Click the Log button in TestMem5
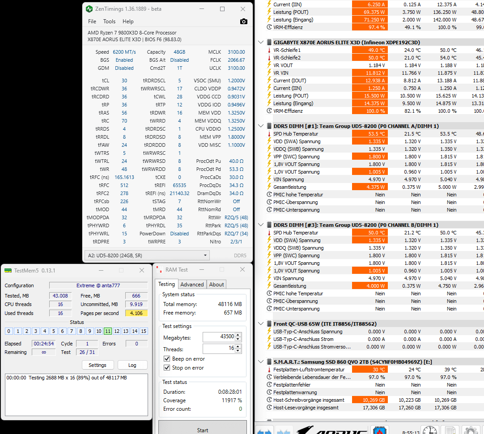This screenshot has width=484, height=434. pos(132,365)
